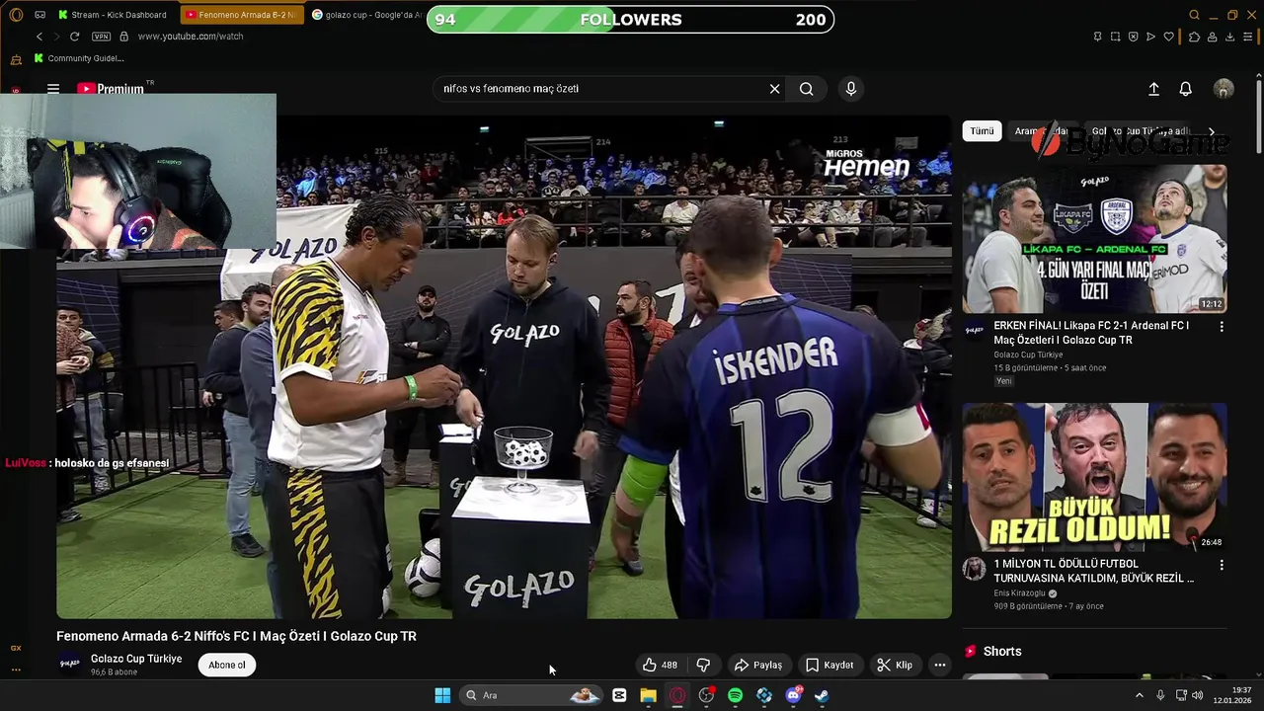Open the Opera main menu logo

[14, 15]
